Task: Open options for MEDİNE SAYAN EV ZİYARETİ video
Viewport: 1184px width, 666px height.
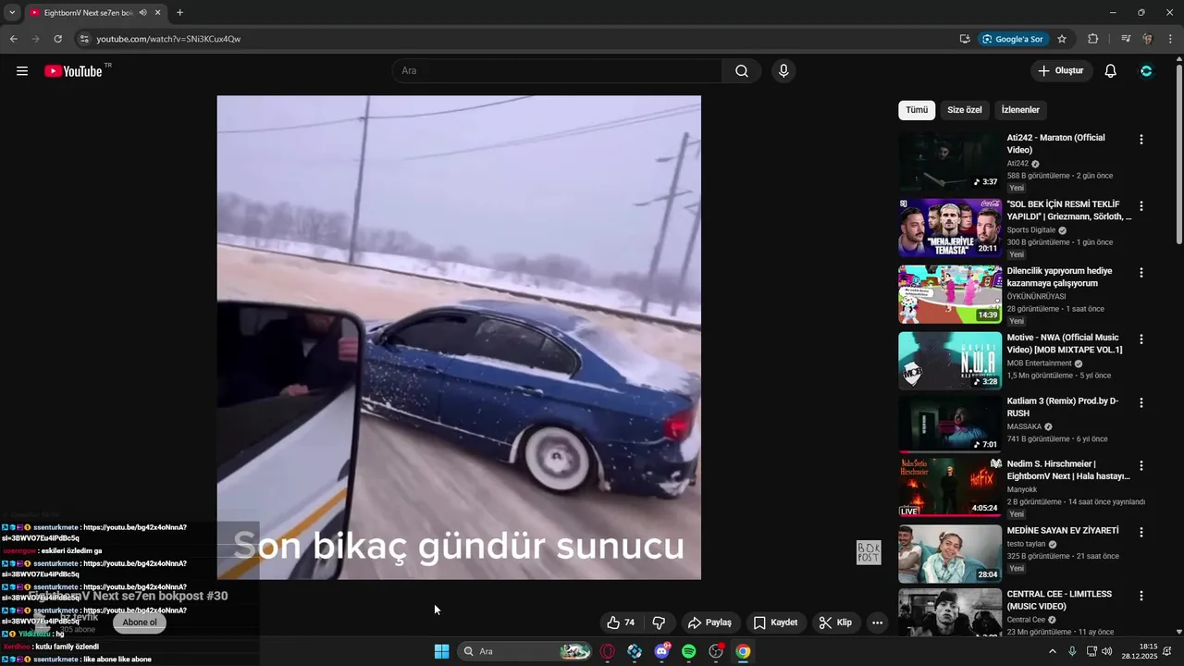Action: [1141, 533]
